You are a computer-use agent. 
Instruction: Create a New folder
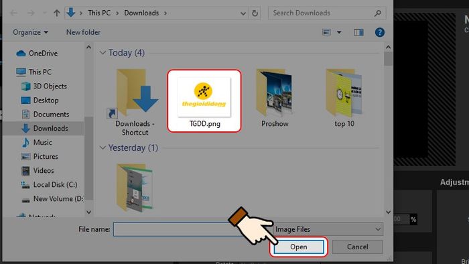point(83,32)
